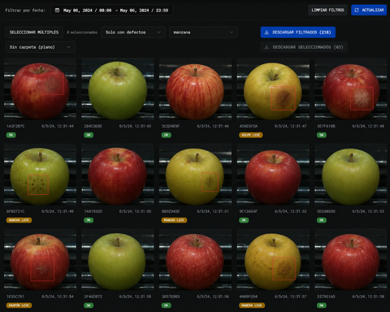Viewport: 390px width, 312px height.
Task: Open the striped red apple image from 12:31:46
Action: (x=195, y=89)
